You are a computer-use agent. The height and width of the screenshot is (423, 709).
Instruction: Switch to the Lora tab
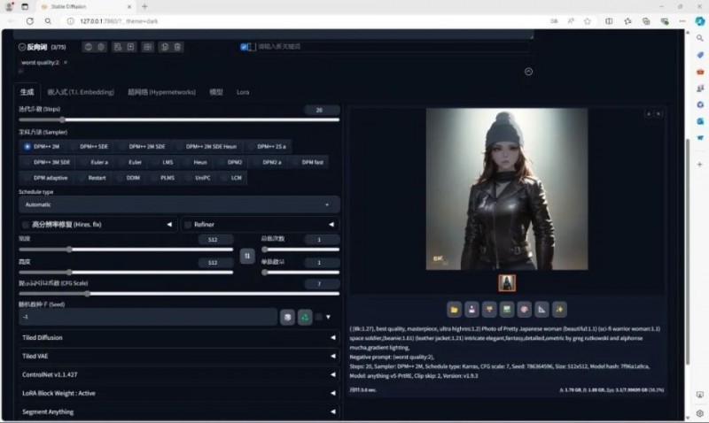(242, 92)
